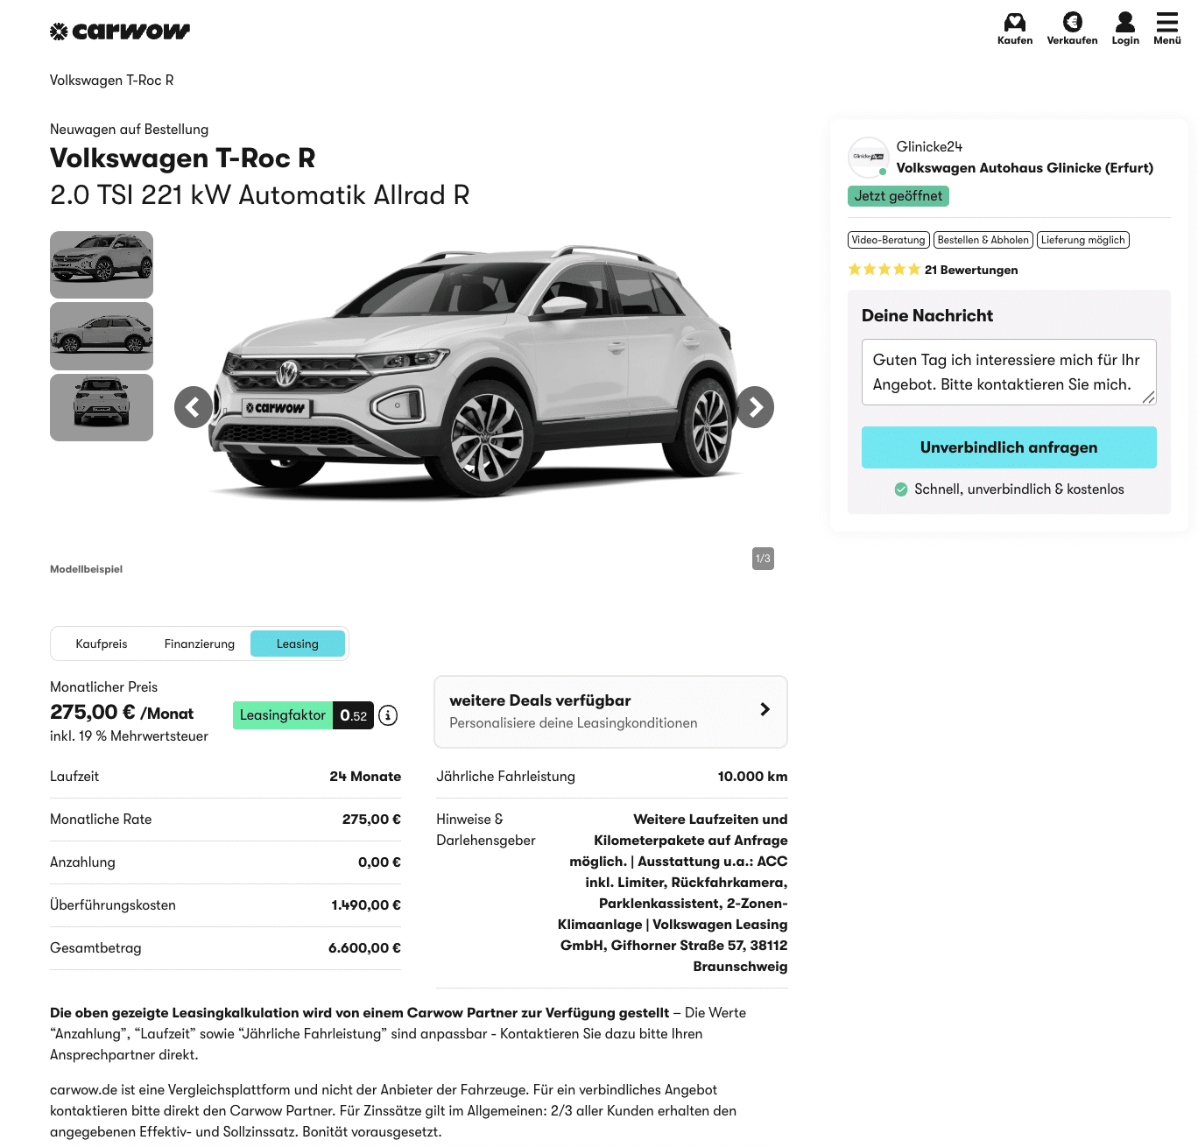Select the side-view car thumbnail
1198x1147 pixels.
(102, 336)
